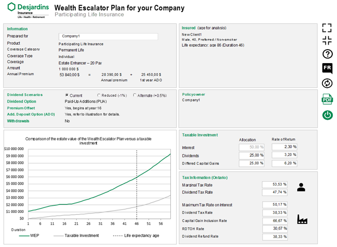Click the Taxable Investment legend entry

point(76,236)
